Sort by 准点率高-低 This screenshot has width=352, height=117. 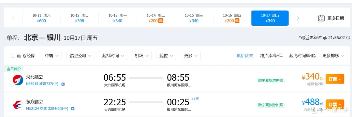pyautogui.click(x=271, y=56)
